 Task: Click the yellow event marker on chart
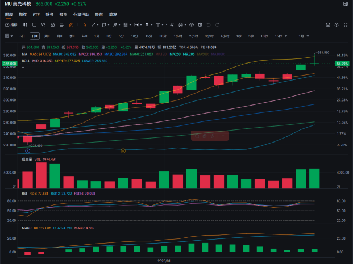click(123, 151)
